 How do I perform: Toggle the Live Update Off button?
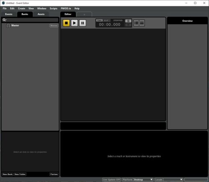coord(111,179)
